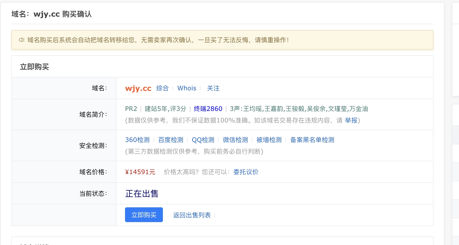Click the 安全检测 row label

[93, 146]
